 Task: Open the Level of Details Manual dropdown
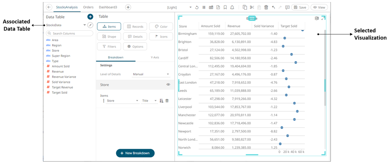(151, 74)
